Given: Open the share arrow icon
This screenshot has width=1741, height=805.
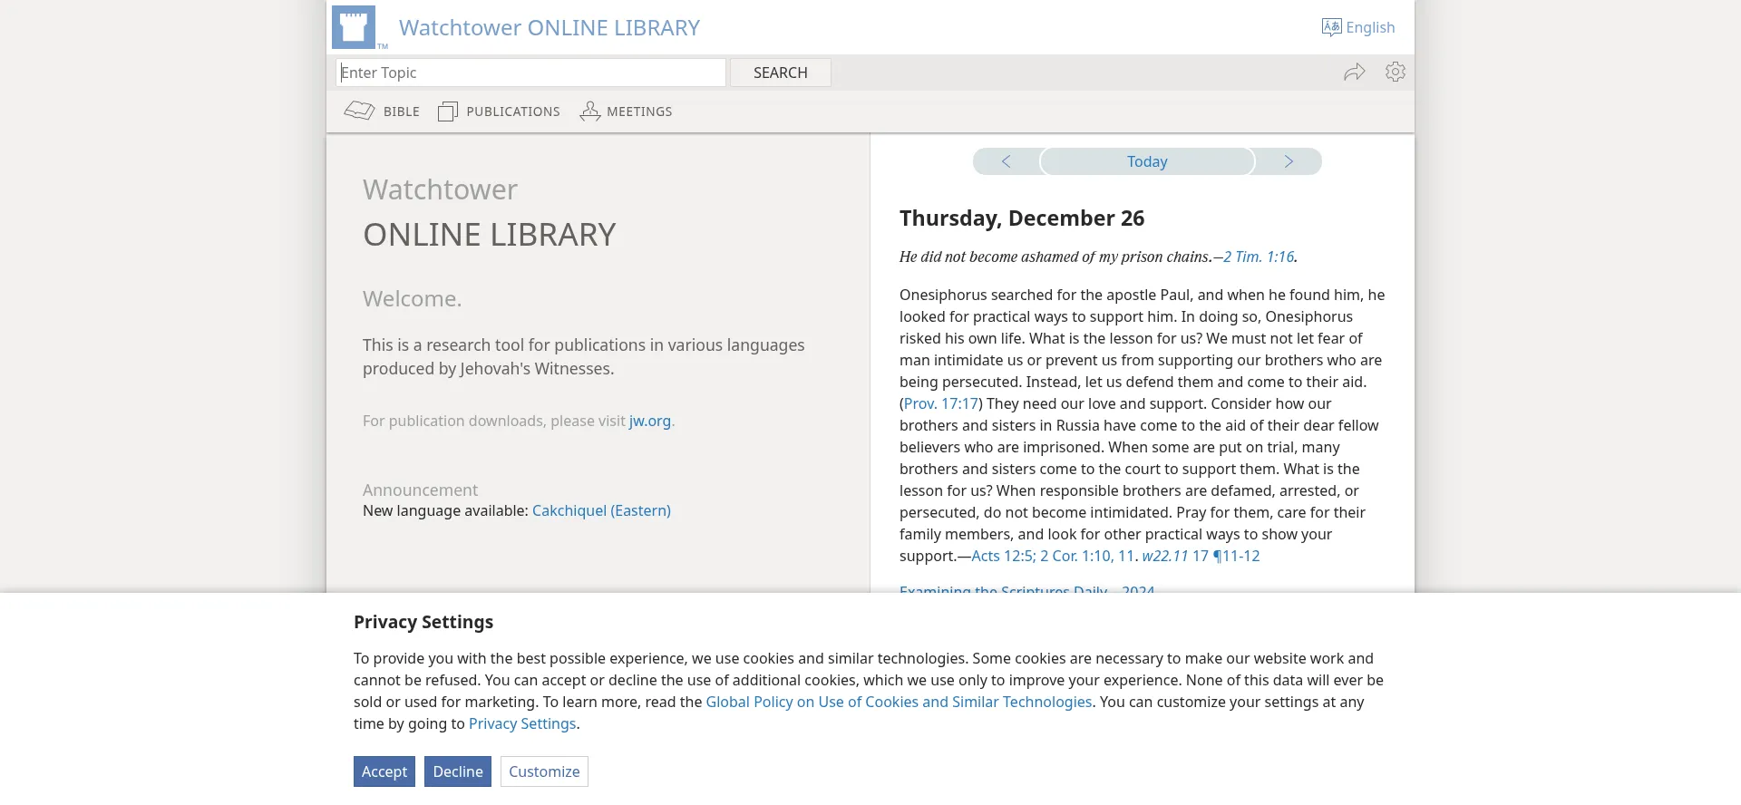Looking at the screenshot, I should tap(1354, 72).
